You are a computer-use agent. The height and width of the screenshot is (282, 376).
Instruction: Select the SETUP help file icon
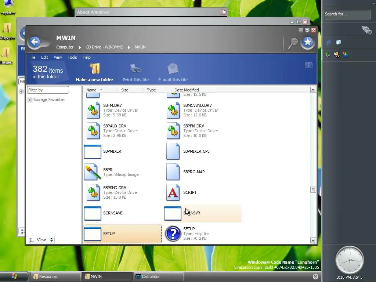tap(173, 233)
